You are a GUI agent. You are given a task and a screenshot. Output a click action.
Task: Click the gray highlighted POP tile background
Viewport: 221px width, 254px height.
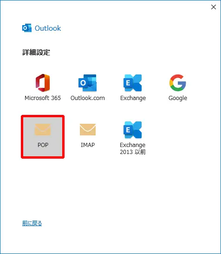(x=43, y=137)
